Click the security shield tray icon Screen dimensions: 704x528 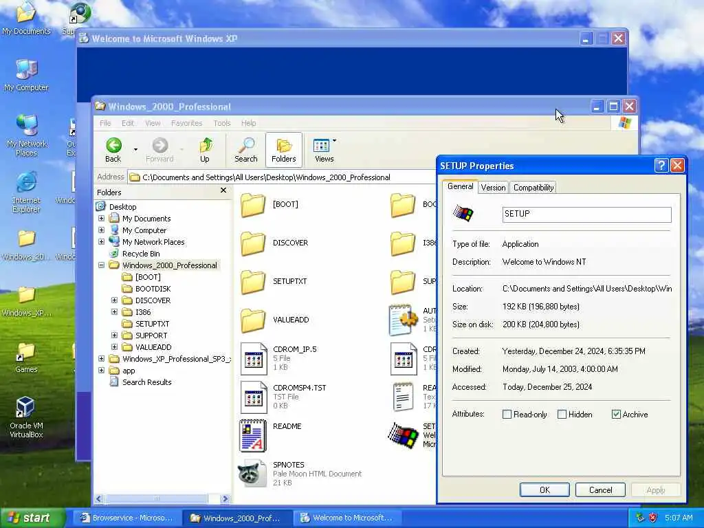653,518
